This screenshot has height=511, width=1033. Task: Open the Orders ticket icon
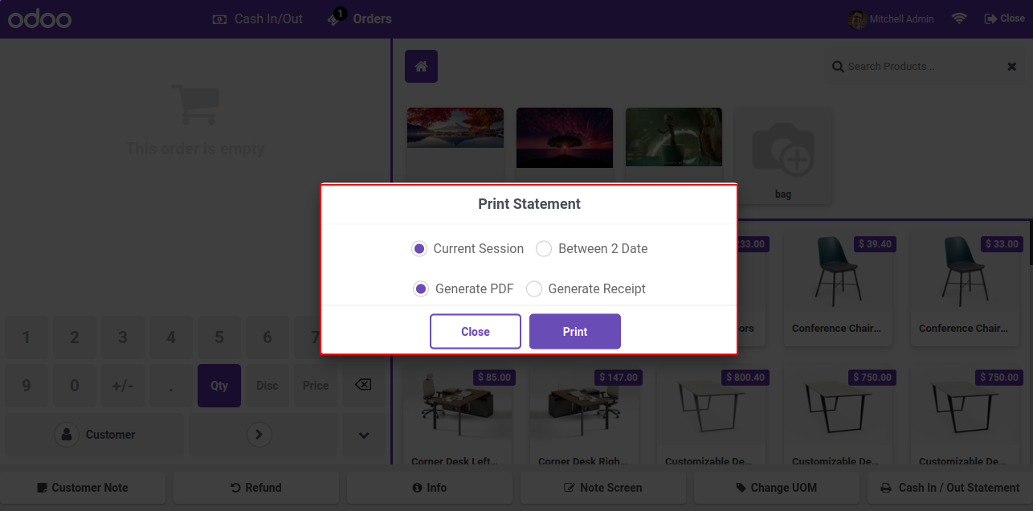[335, 18]
